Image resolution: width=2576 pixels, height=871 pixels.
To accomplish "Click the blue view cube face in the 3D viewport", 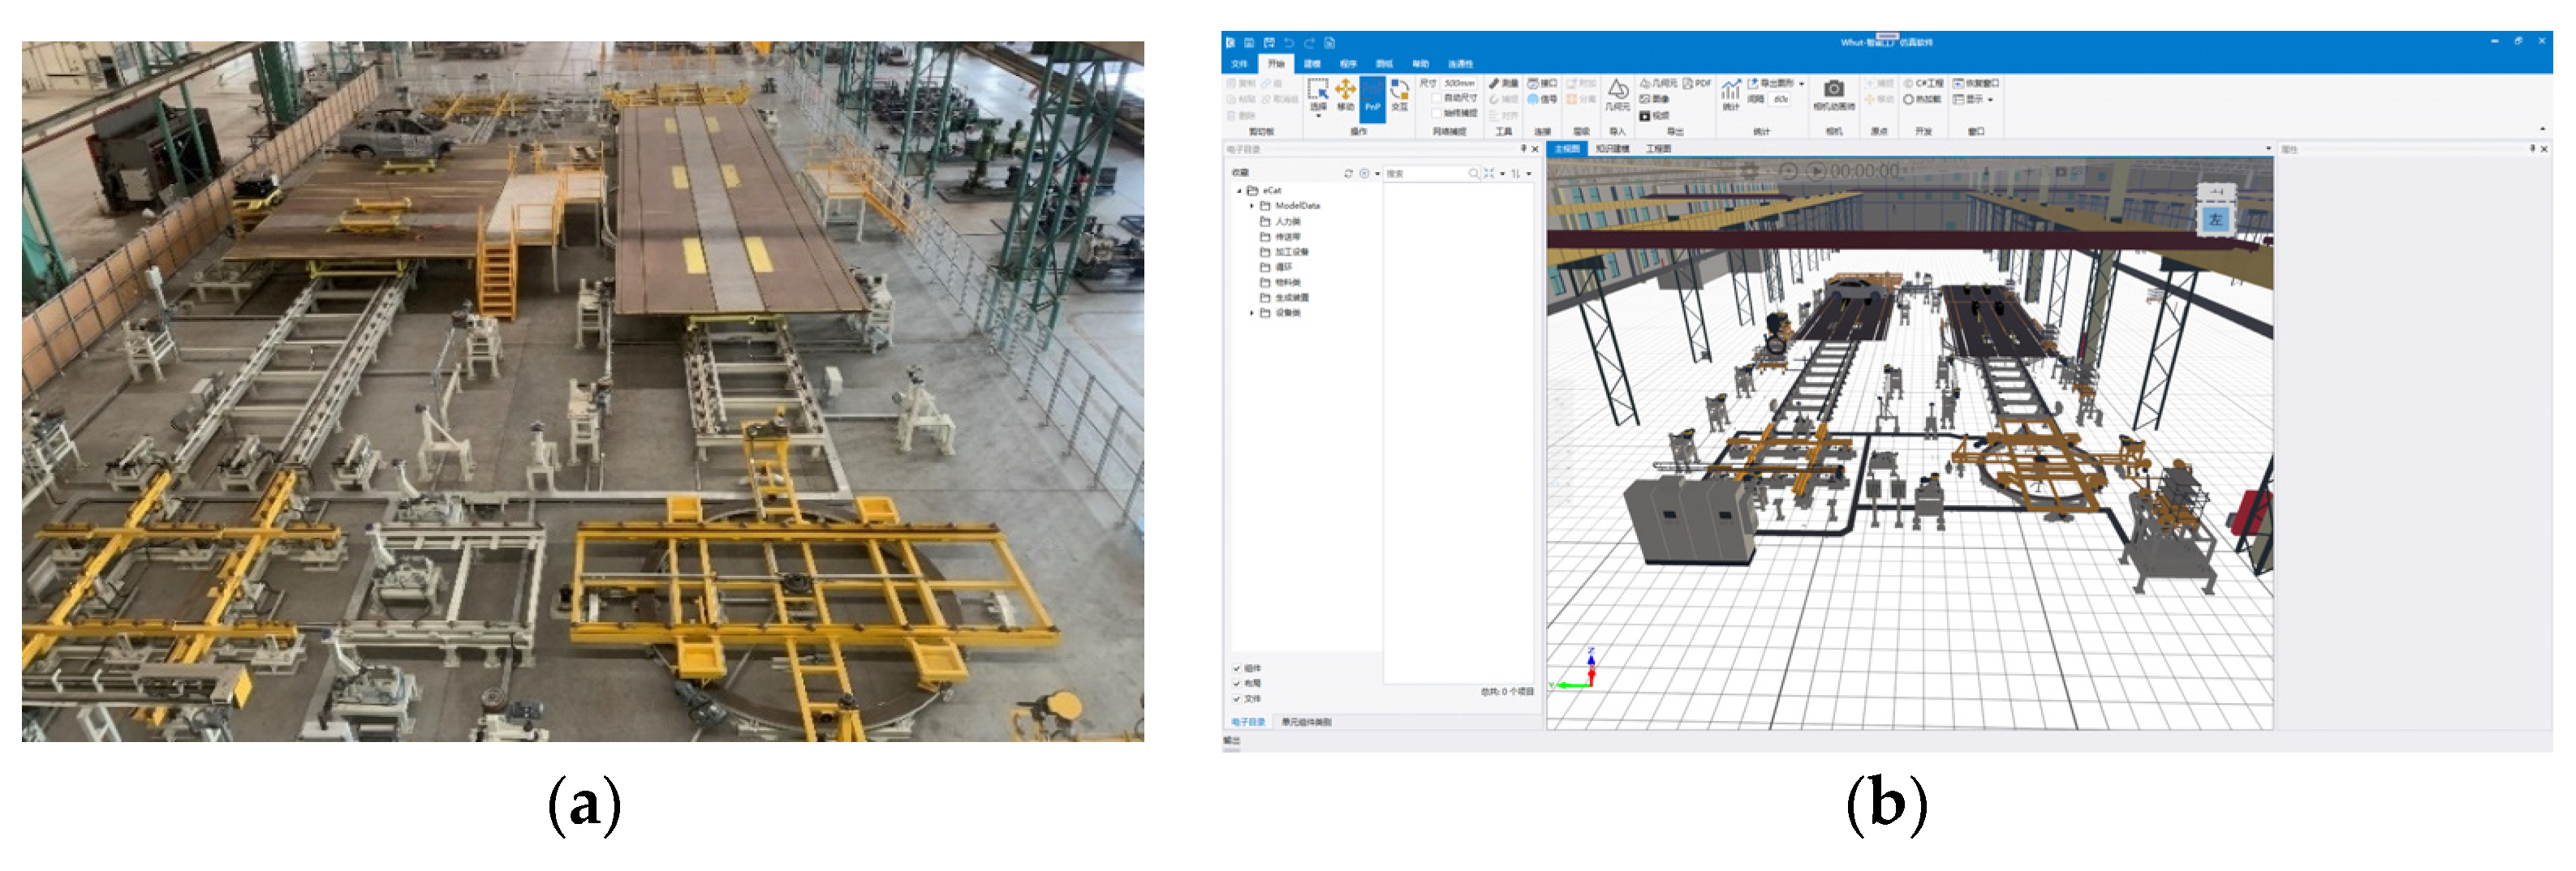I will (2215, 220).
